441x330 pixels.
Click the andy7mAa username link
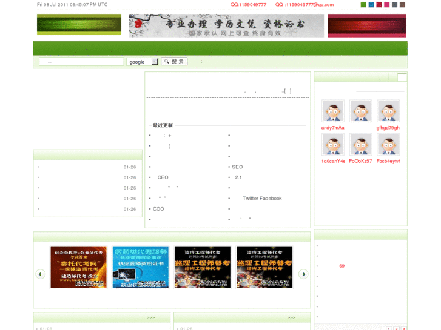click(332, 128)
